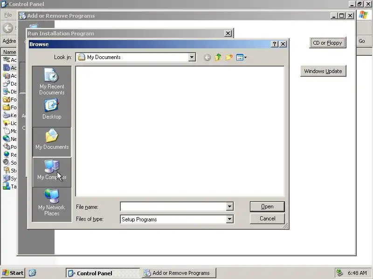Image resolution: width=373 pixels, height=279 pixels.
Task: Go up one folder level
Action: click(218, 57)
